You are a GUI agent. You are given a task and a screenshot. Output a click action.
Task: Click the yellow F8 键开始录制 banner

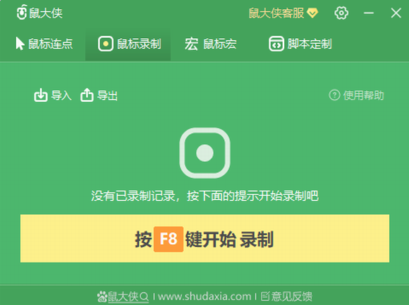point(204,239)
